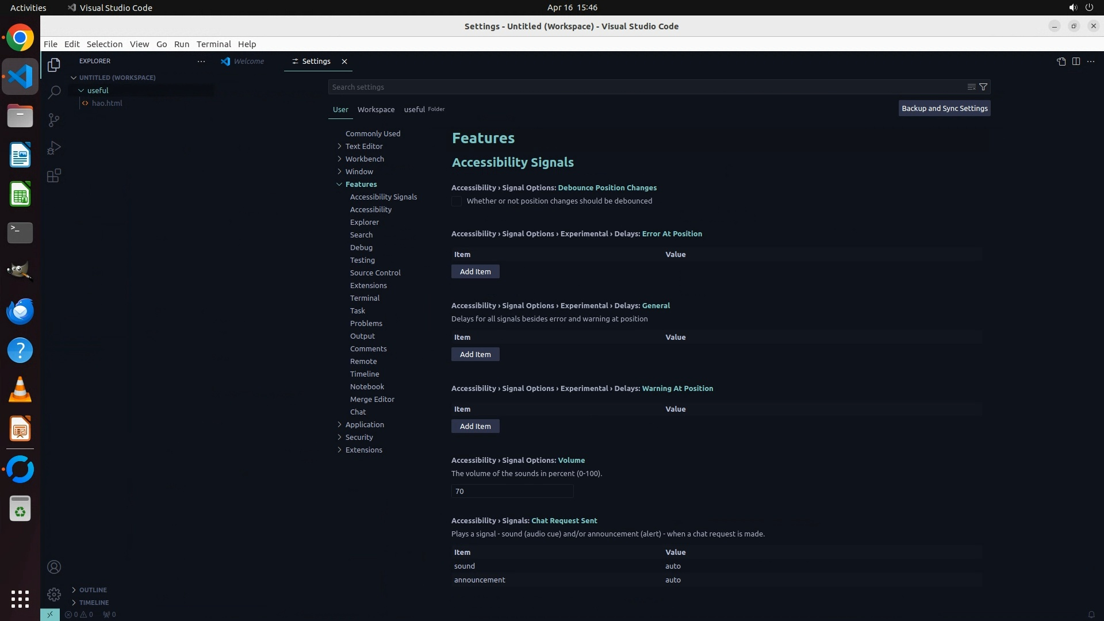Click the Manage gear icon
Image resolution: width=1104 pixels, height=621 pixels.
tap(54, 594)
